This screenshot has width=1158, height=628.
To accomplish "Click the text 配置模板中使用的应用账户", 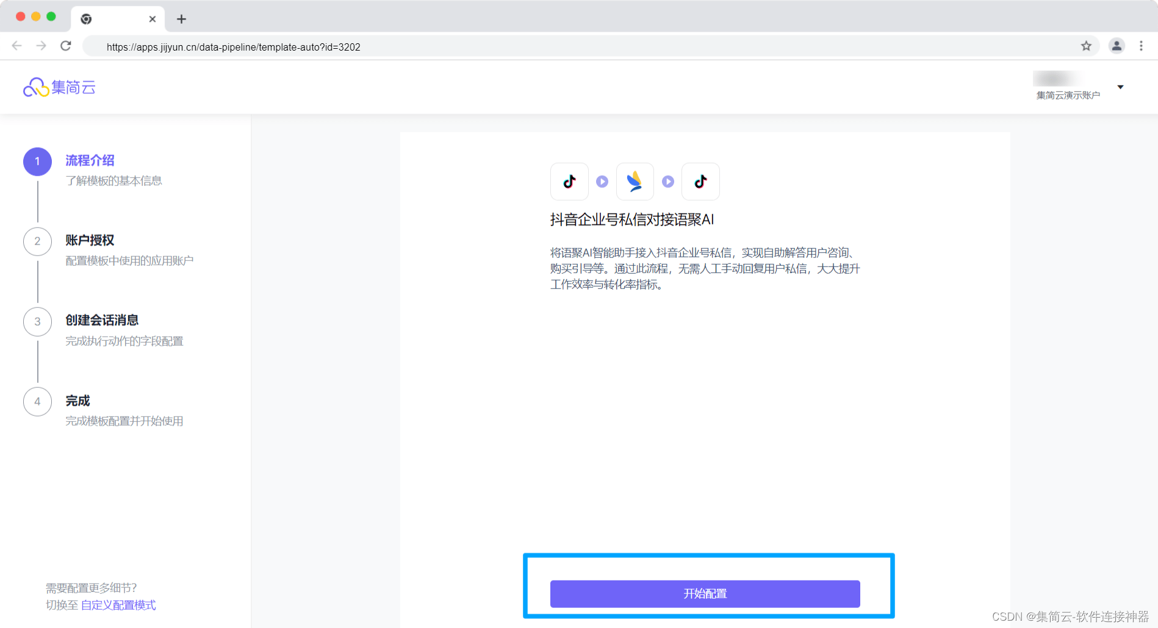I will 129,260.
